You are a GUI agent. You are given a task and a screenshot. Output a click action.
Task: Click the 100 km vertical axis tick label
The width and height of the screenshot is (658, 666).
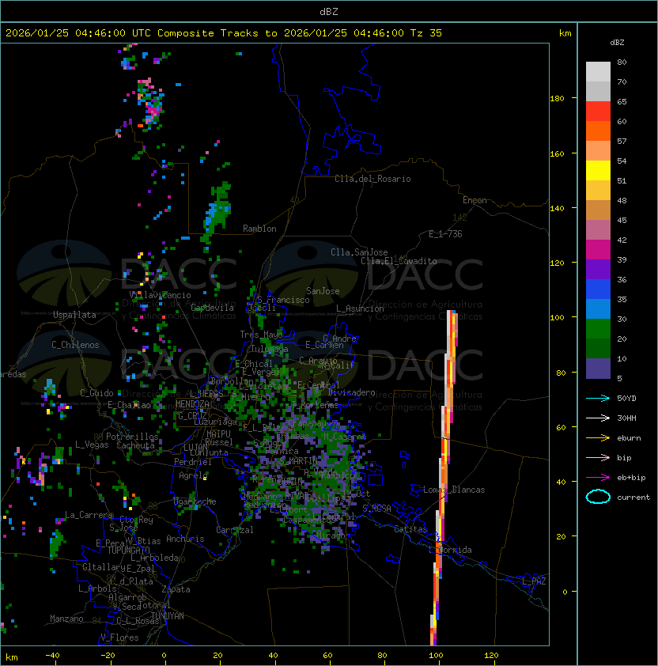557,318
